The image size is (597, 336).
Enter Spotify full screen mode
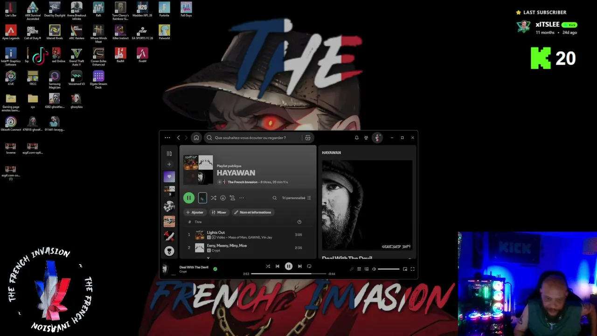click(412, 269)
